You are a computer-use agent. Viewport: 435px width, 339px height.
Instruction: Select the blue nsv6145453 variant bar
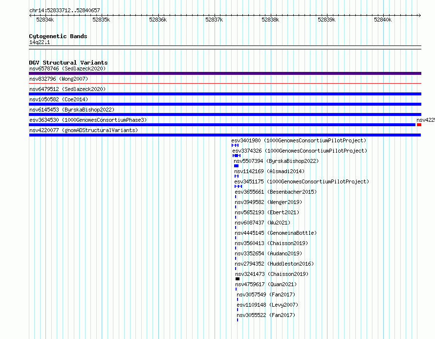point(225,114)
